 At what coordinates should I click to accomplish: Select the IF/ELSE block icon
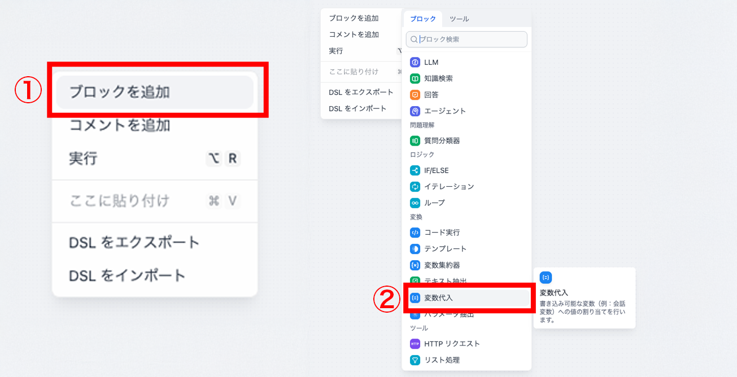pos(415,170)
